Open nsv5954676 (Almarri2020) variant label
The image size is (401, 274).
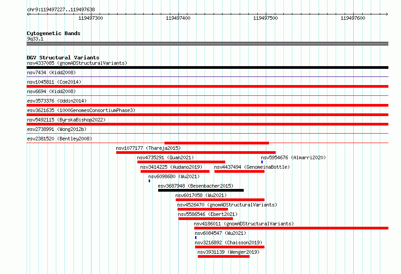pos(293,157)
